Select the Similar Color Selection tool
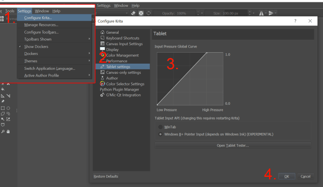 (8, 119)
